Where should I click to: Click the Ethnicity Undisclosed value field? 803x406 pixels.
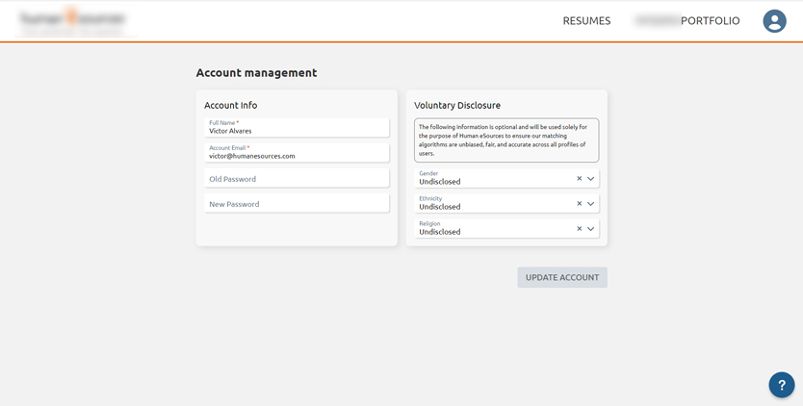tap(491, 205)
